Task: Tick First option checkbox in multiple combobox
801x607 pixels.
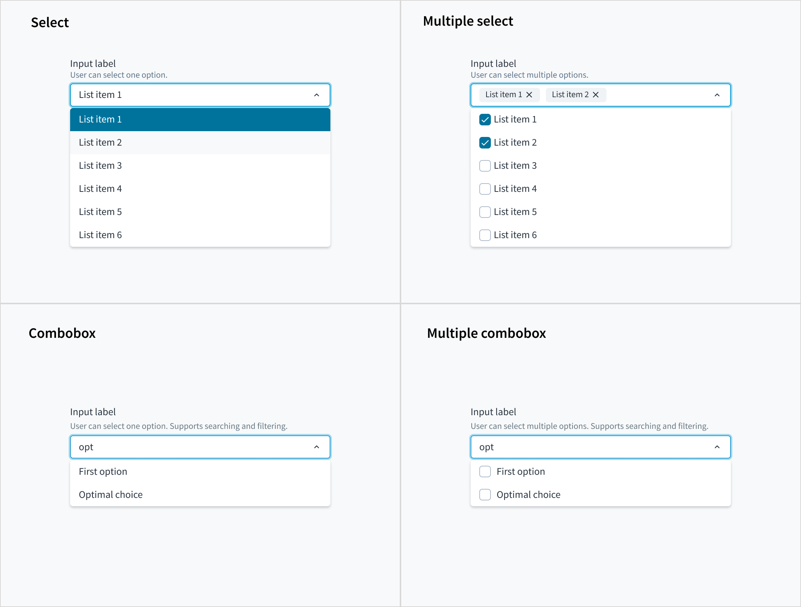Action: (x=485, y=472)
